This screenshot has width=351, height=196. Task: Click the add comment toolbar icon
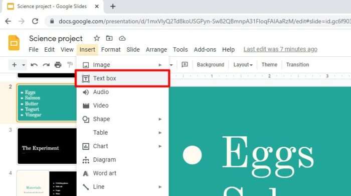(x=185, y=65)
